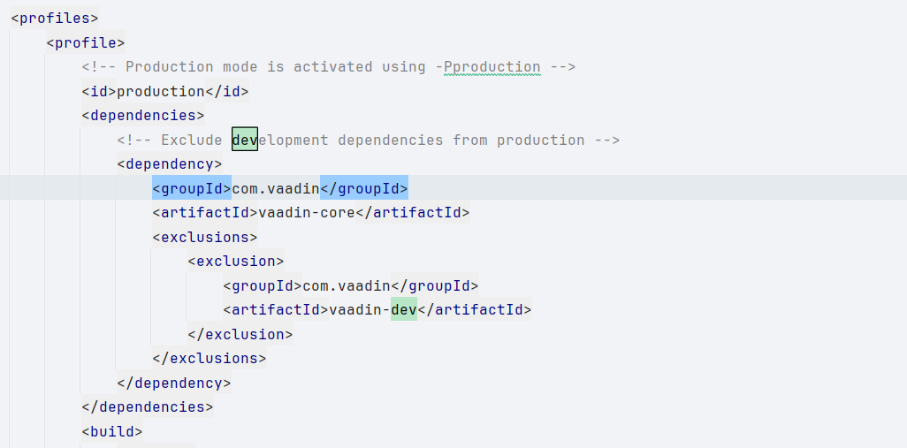Click the opening build tag

pyautogui.click(x=111, y=431)
